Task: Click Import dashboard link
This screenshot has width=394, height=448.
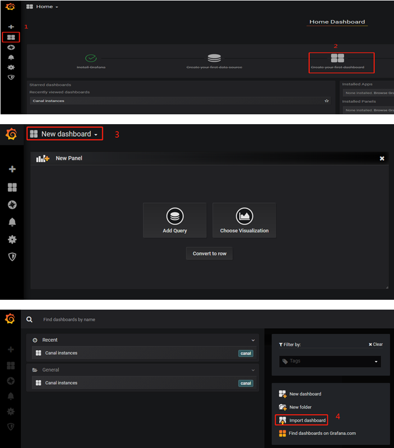Action: click(302, 420)
